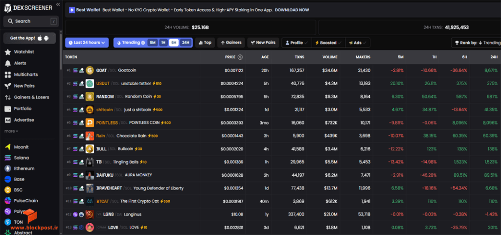Switch to the Top tab

(x=205, y=43)
